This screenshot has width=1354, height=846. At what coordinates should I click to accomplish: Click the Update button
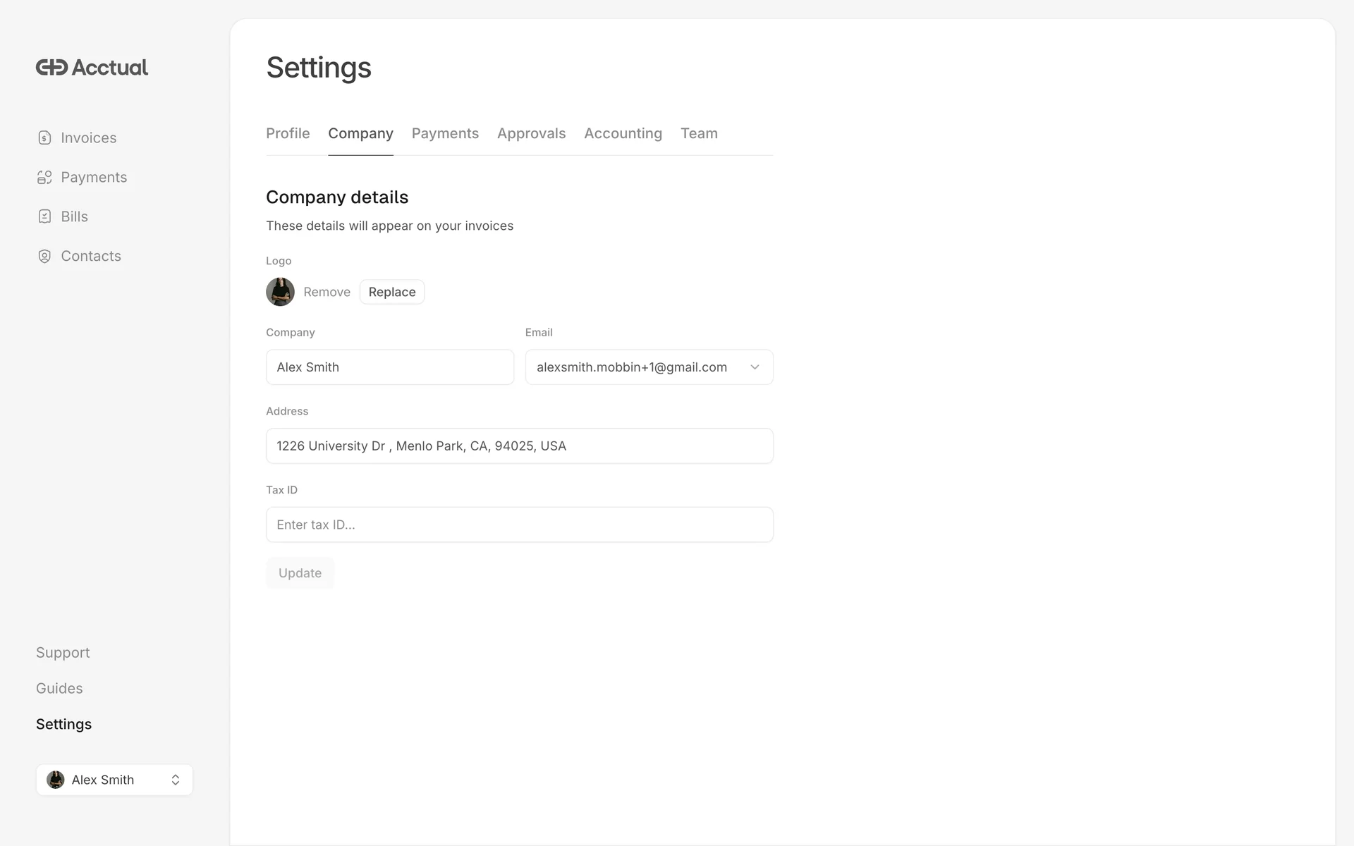pos(300,573)
